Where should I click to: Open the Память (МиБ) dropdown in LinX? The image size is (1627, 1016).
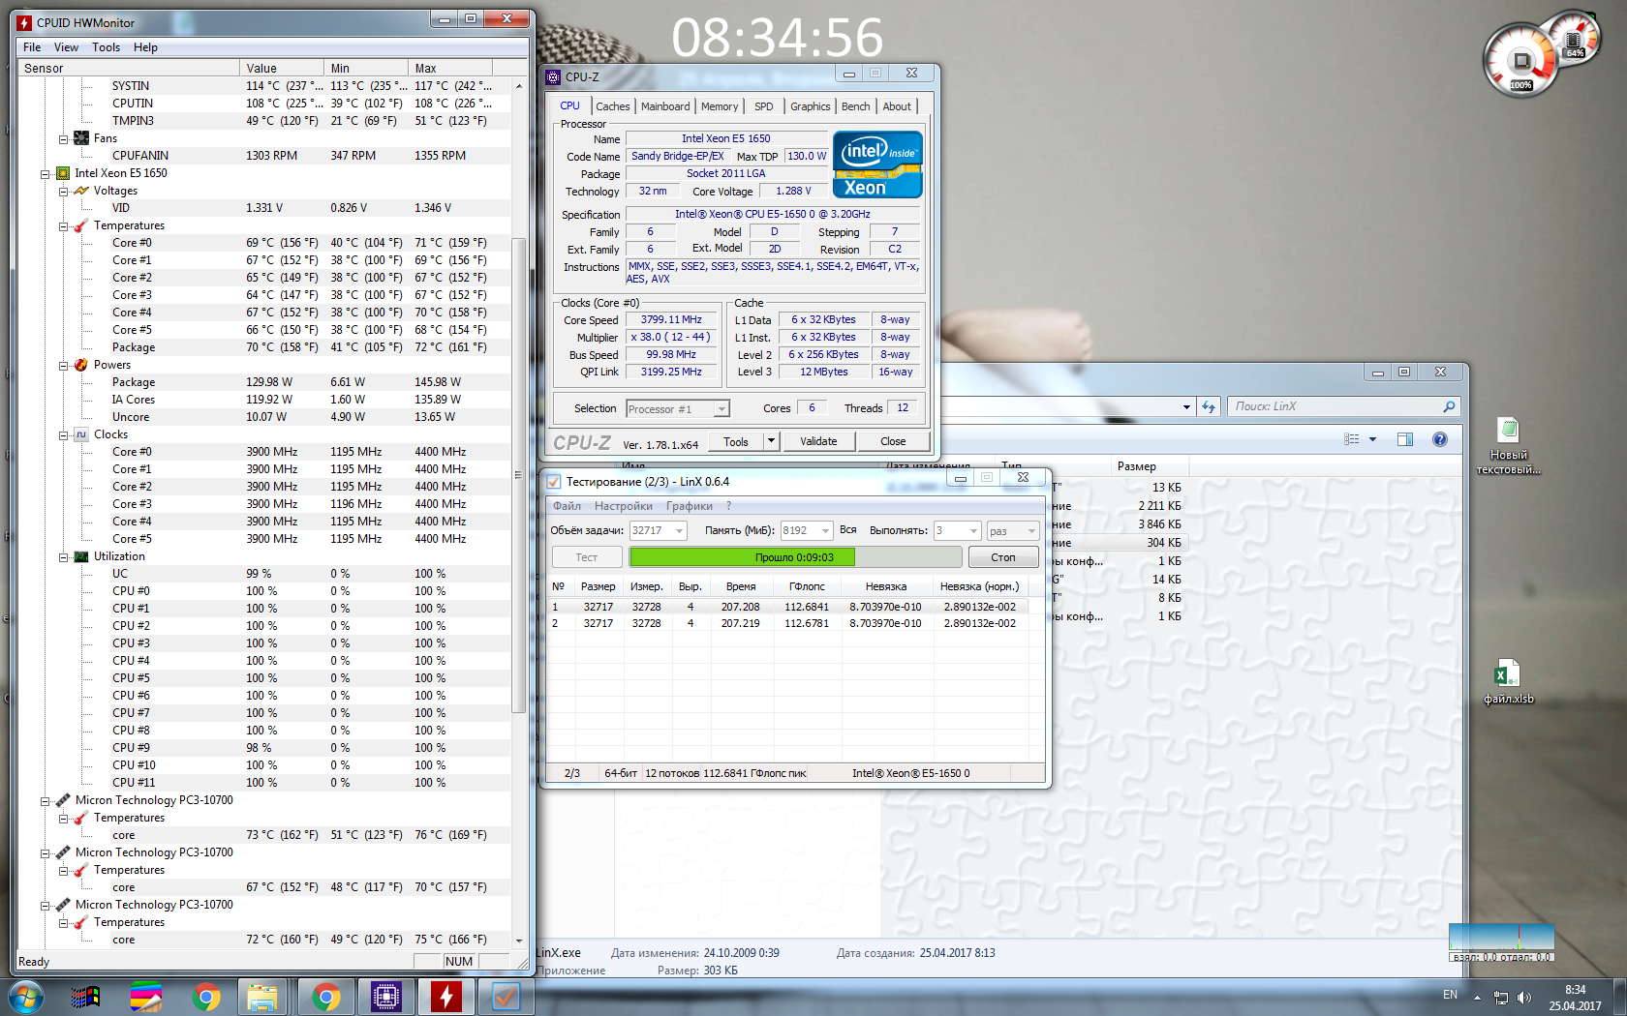(x=825, y=531)
